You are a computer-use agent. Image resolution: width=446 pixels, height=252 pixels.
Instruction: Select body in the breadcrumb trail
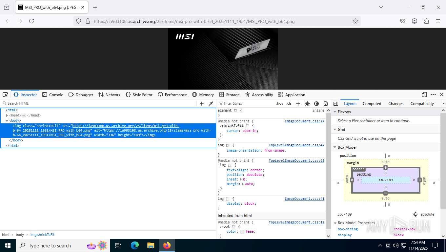(20, 235)
